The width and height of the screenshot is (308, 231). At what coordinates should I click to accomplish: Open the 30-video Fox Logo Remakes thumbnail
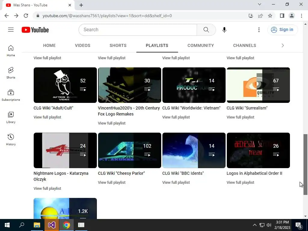click(x=129, y=85)
